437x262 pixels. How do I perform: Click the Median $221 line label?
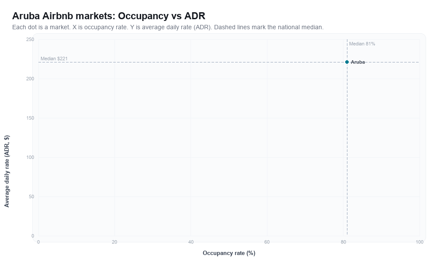54,59
